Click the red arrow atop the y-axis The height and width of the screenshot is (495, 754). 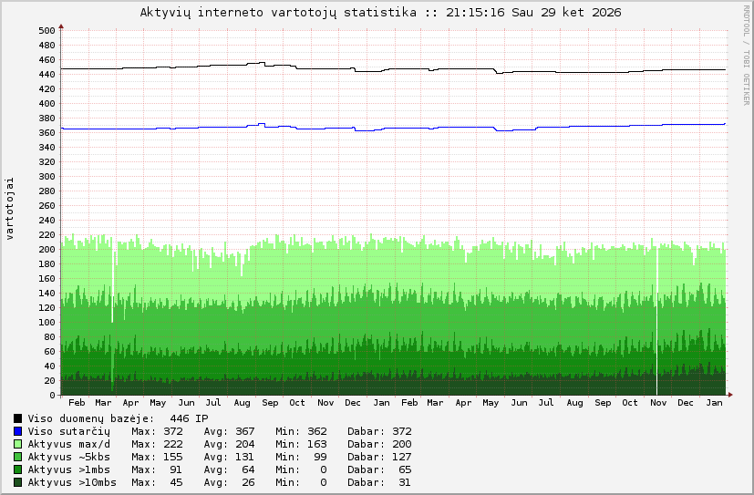61,26
